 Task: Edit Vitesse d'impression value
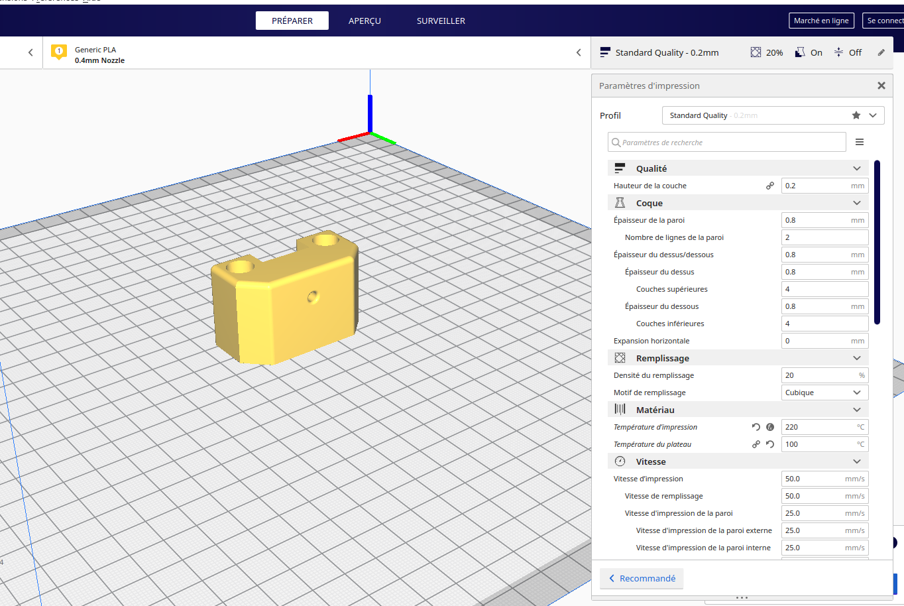tap(824, 479)
